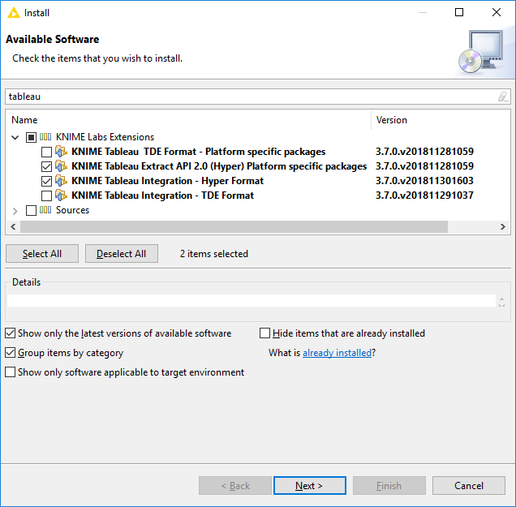The height and width of the screenshot is (507, 516).
Task: Close the Install dialog window
Action: [497, 12]
